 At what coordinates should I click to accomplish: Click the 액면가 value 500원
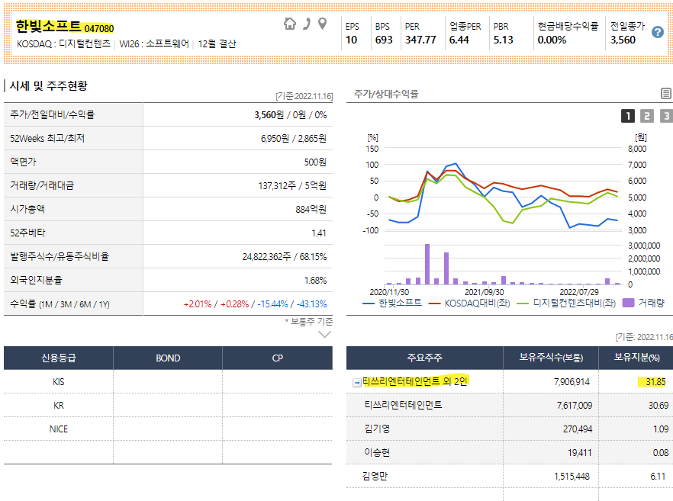pyautogui.click(x=315, y=162)
